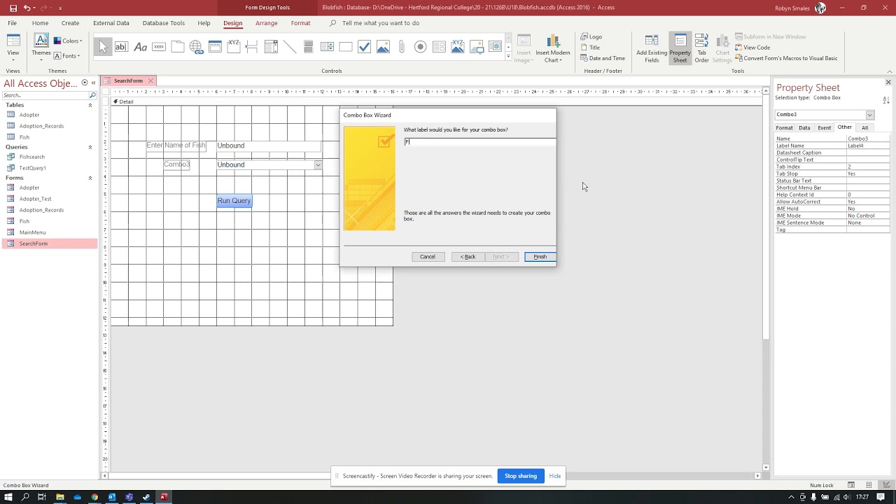The width and height of the screenshot is (896, 504).
Task: Select the Subform/Subreport control tool
Action: (x=439, y=47)
